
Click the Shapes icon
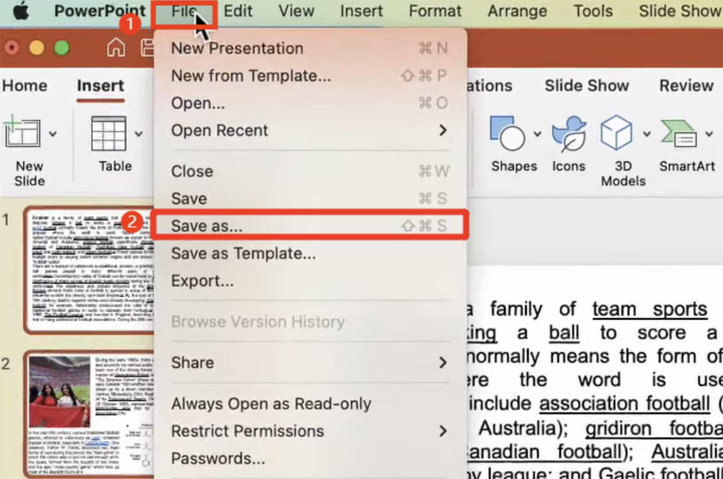point(507,133)
